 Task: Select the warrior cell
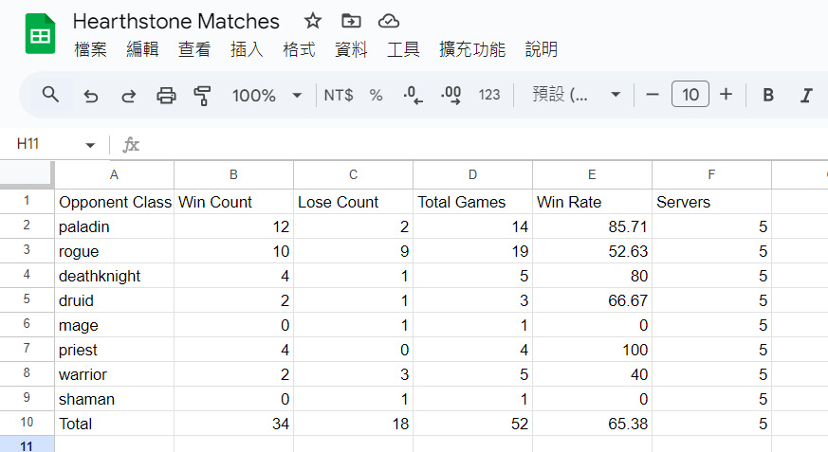click(x=114, y=374)
